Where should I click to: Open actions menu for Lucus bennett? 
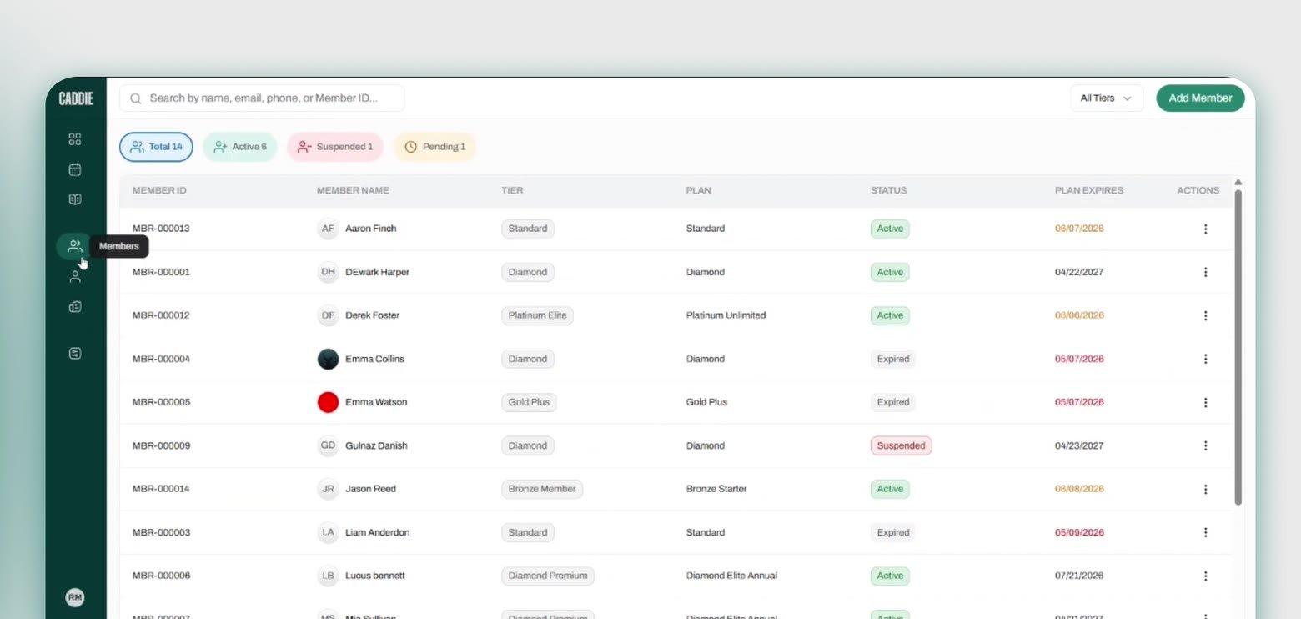click(1205, 576)
